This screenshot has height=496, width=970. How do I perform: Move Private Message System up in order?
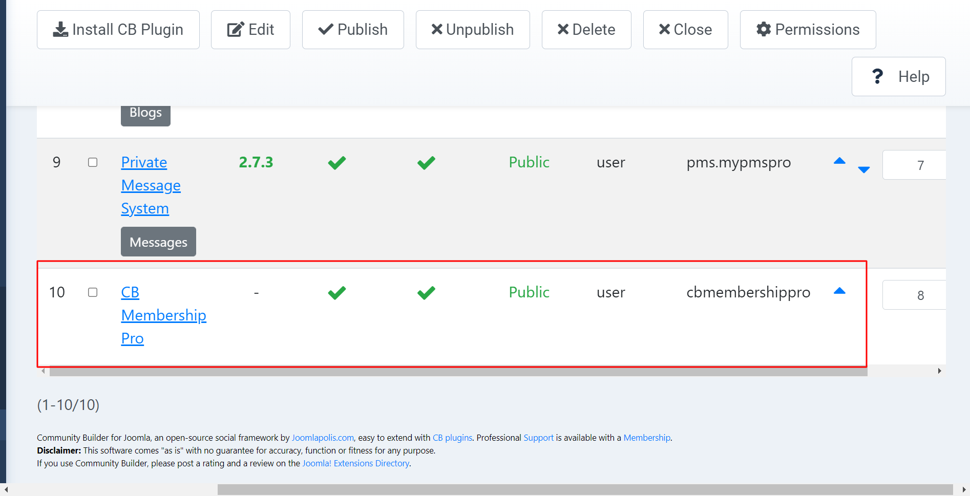tap(839, 161)
